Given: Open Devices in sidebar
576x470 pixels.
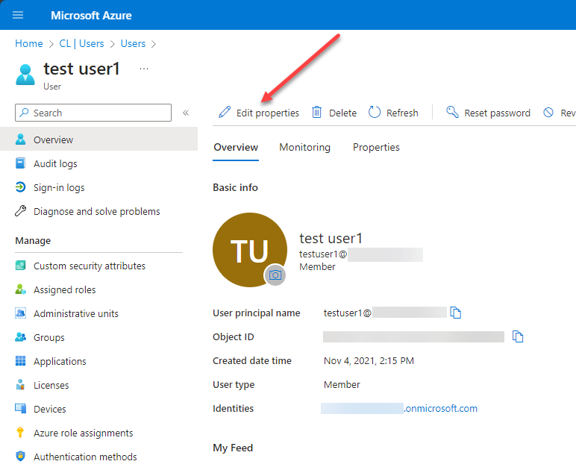Looking at the screenshot, I should [x=50, y=409].
